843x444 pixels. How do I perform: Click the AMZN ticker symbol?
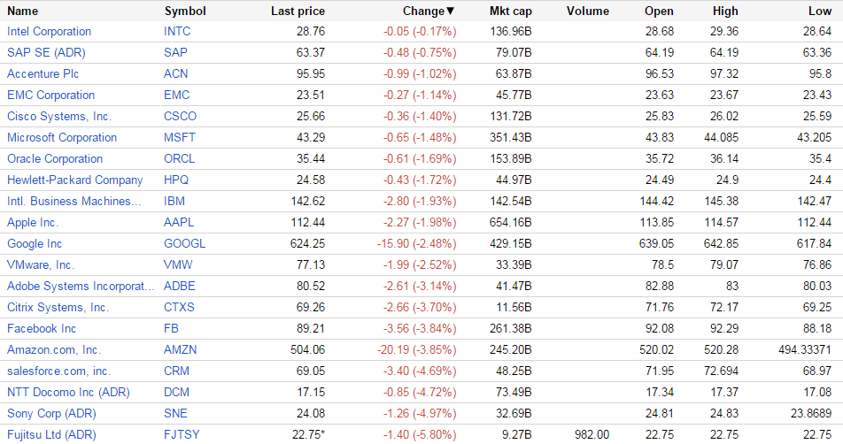[181, 350]
